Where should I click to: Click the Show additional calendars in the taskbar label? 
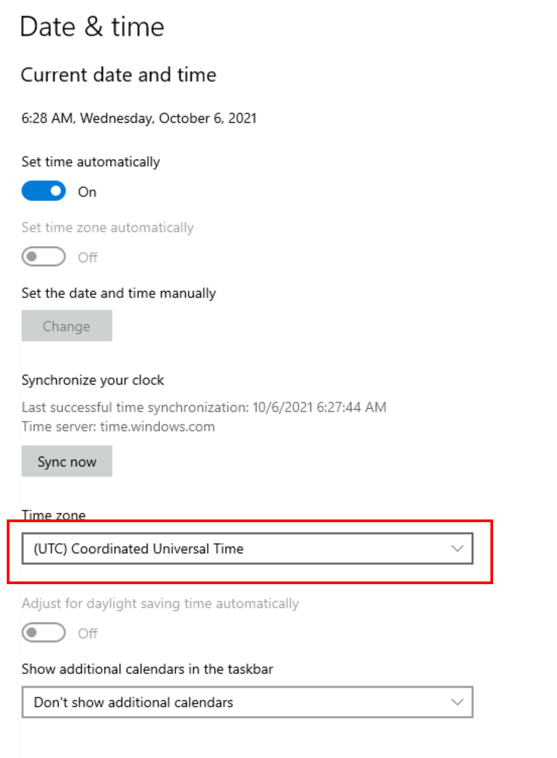147,669
